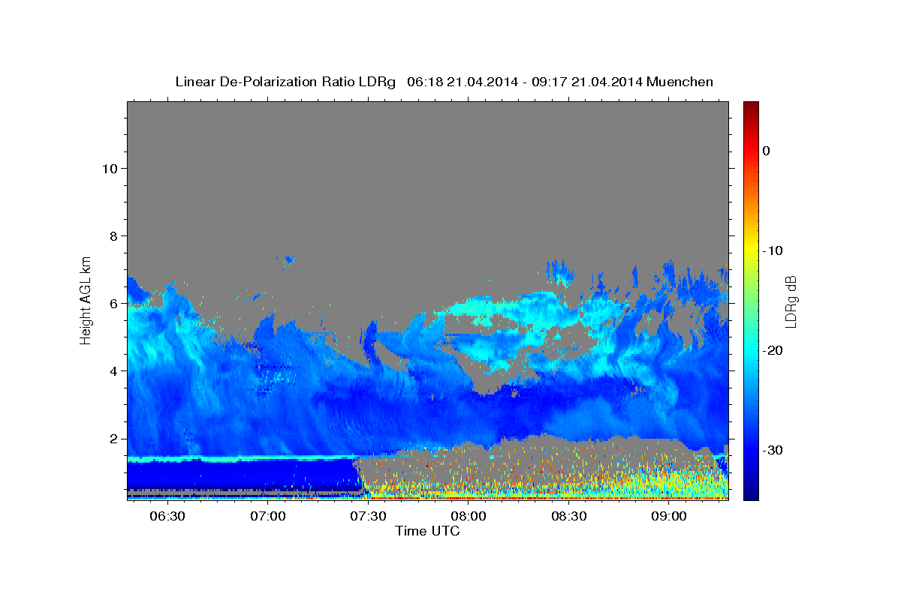
Task: Click the colorbar value -10
Action: [x=773, y=250]
